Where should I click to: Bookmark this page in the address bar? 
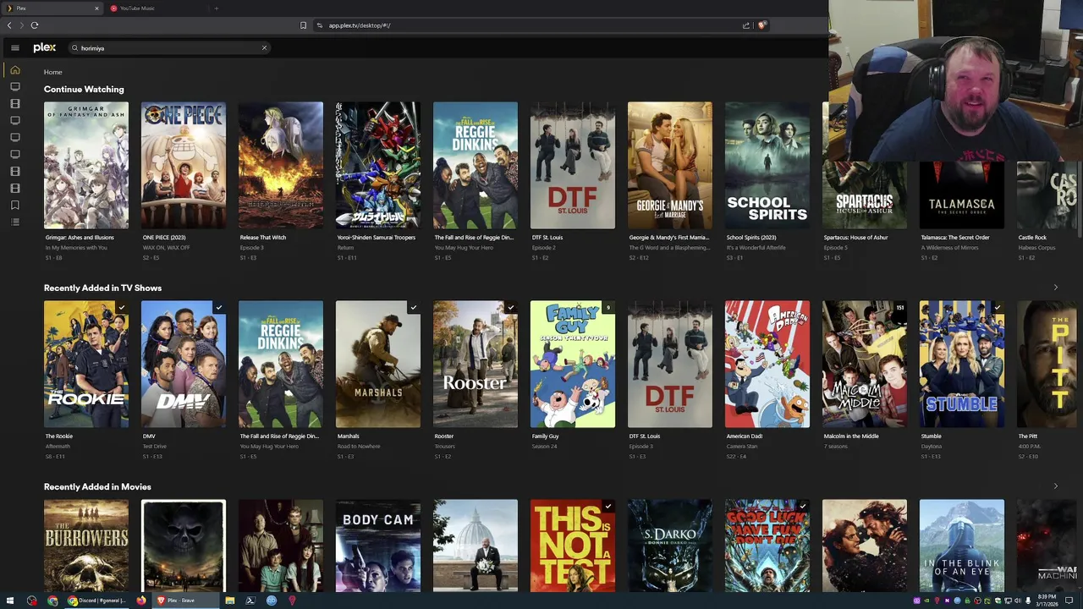tap(303, 25)
